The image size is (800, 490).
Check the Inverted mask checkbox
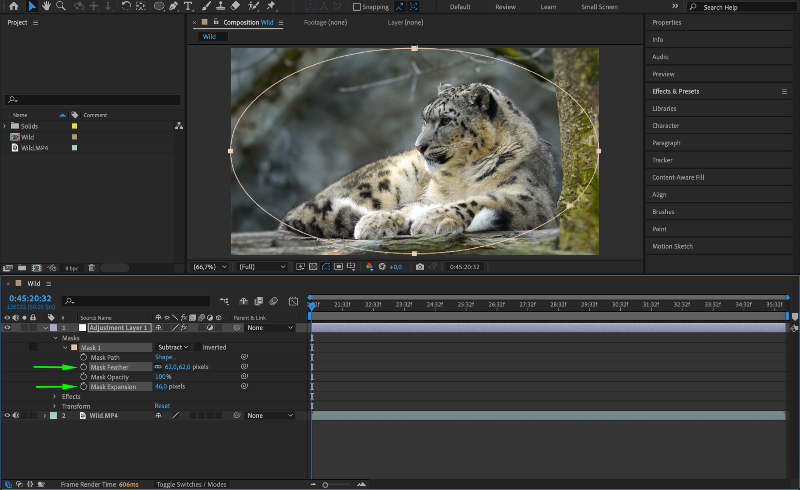point(198,347)
